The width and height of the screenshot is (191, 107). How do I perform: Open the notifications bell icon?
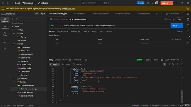(x=153, y=3)
